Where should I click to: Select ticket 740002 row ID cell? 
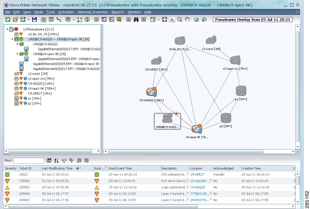point(24,181)
